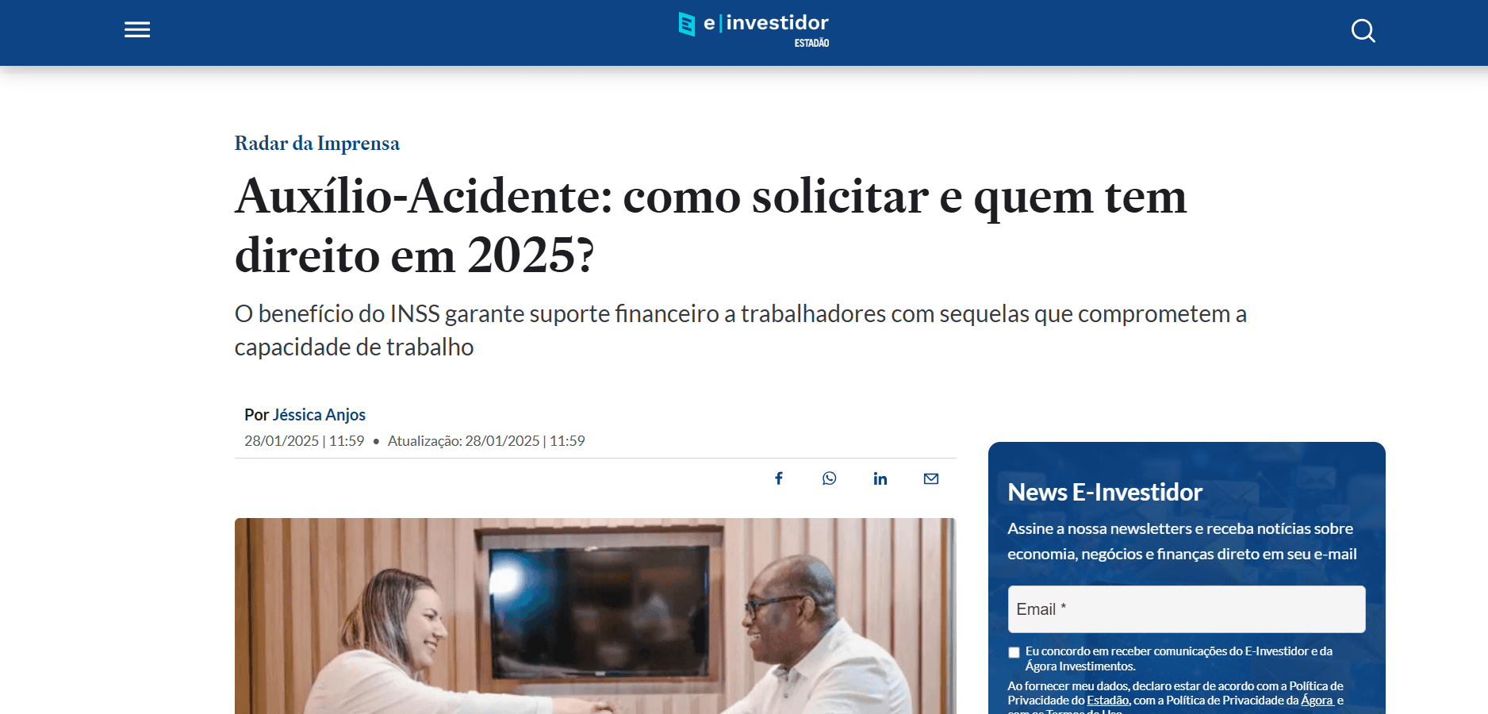Focus the newsletter Email input field
Image resolution: width=1488 pixels, height=714 pixels.
tap(1187, 609)
